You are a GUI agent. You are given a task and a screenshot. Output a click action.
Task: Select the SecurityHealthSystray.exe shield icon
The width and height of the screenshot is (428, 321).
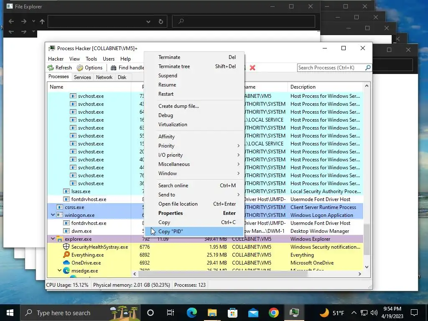(66, 247)
